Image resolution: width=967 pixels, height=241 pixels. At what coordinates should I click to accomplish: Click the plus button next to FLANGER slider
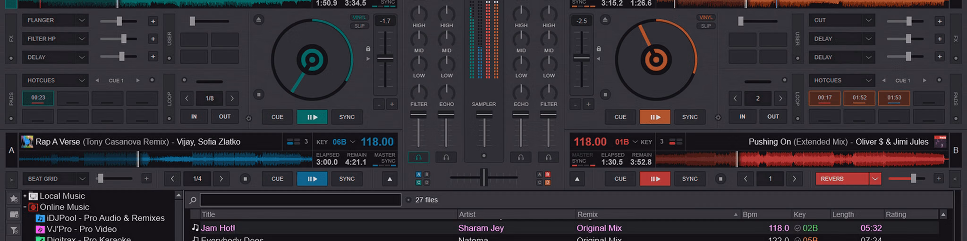coord(153,21)
